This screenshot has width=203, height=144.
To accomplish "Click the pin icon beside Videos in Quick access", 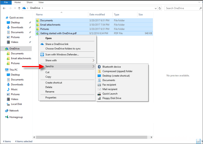I will click(30, 42).
